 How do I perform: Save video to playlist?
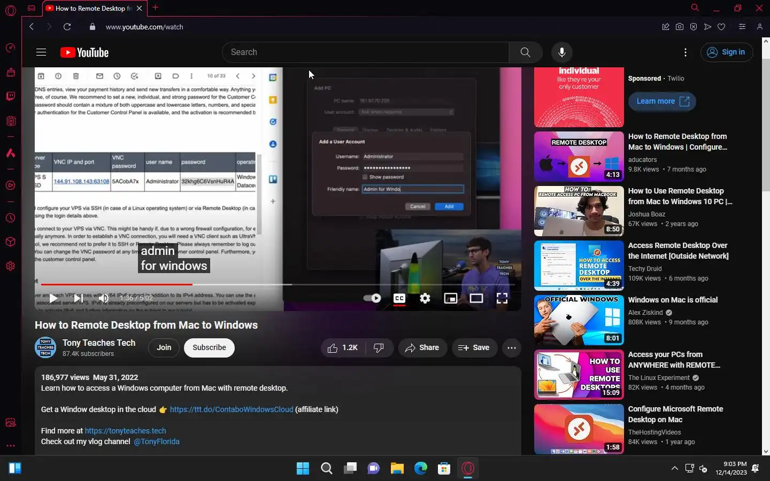(474, 348)
